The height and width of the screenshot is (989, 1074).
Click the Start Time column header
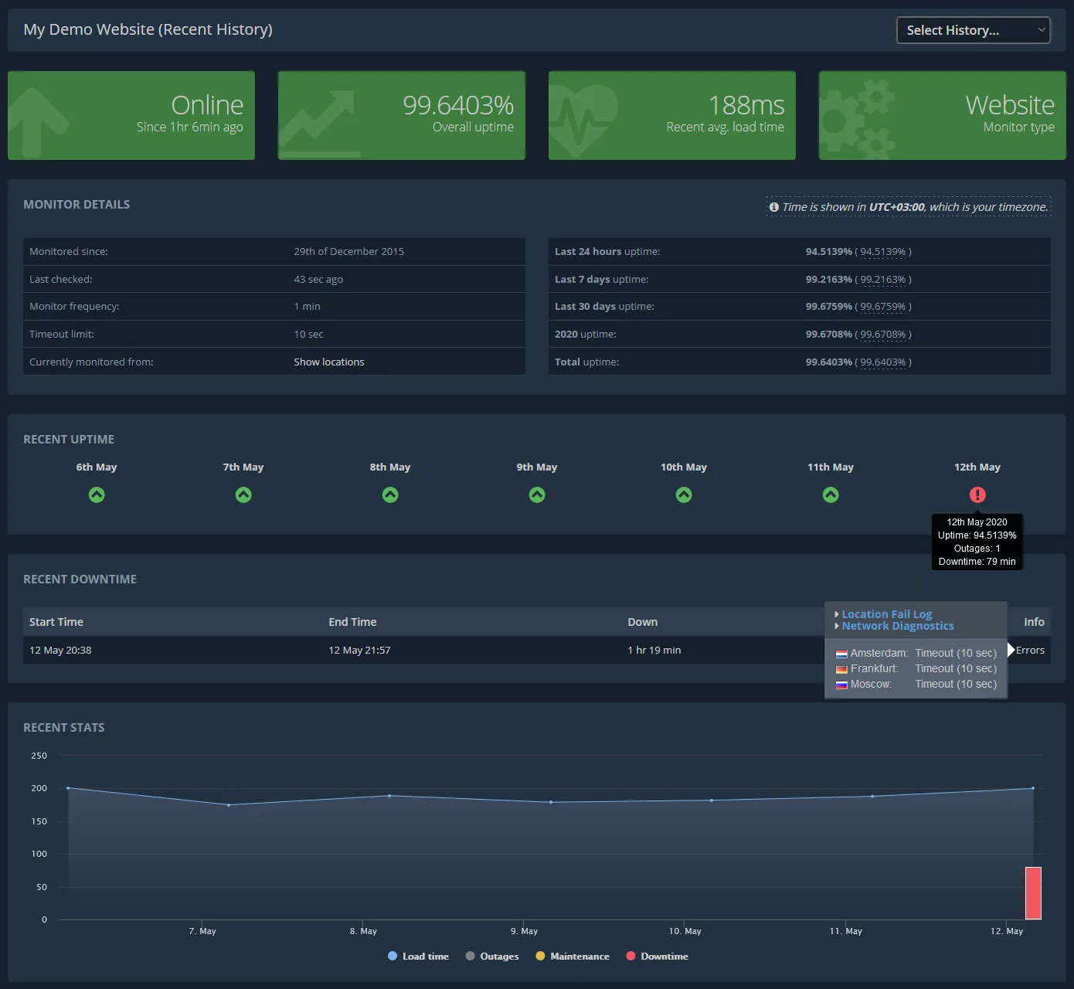pos(56,622)
